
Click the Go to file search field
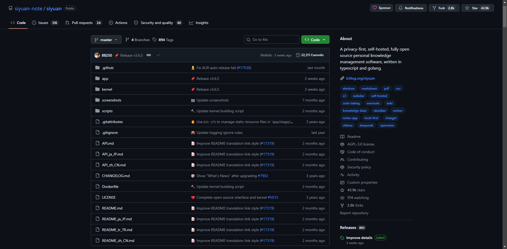271,40
